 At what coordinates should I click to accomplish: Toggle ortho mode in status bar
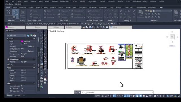(111, 96)
